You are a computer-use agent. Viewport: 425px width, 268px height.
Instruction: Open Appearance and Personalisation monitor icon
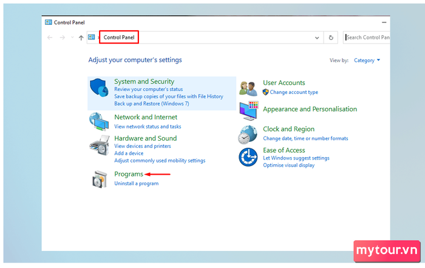(x=249, y=111)
